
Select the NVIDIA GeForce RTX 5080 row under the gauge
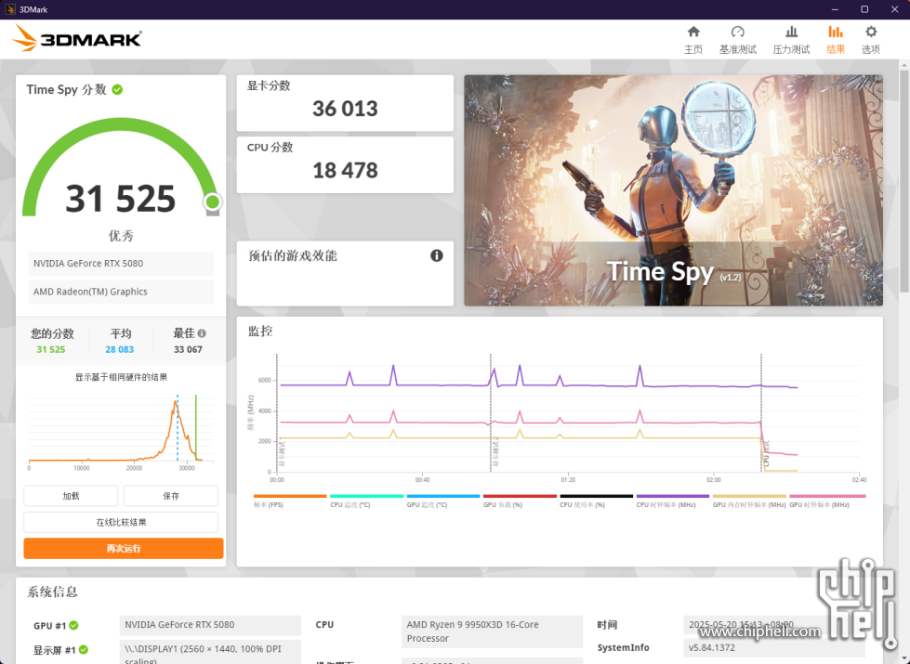click(121, 264)
